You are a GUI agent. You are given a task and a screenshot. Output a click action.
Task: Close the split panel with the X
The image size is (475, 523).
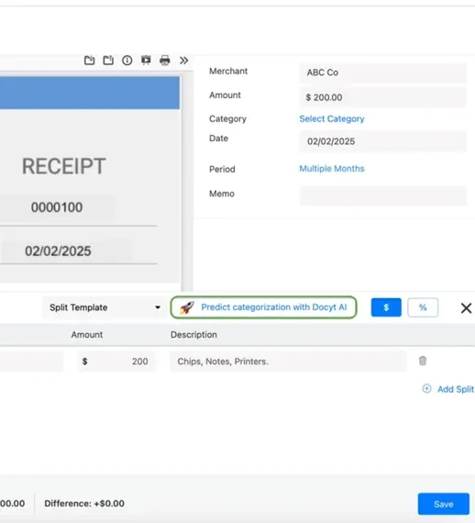point(466,308)
